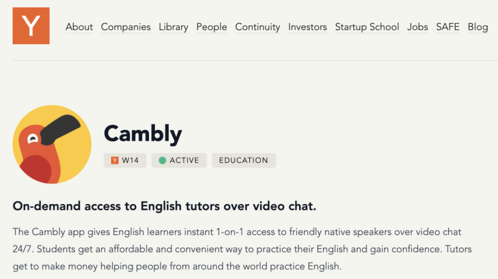Open the About page
Viewport: 498px width, 279px height.
click(79, 27)
